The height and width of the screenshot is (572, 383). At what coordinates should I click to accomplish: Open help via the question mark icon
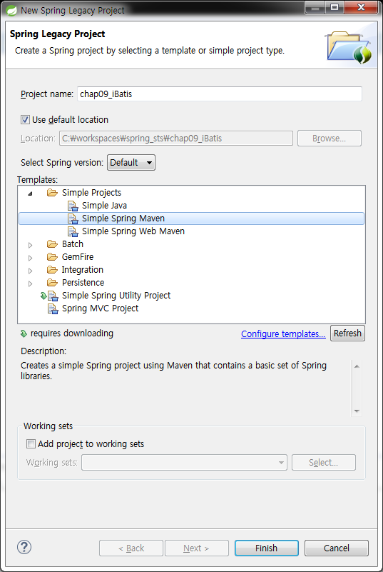pyautogui.click(x=24, y=547)
